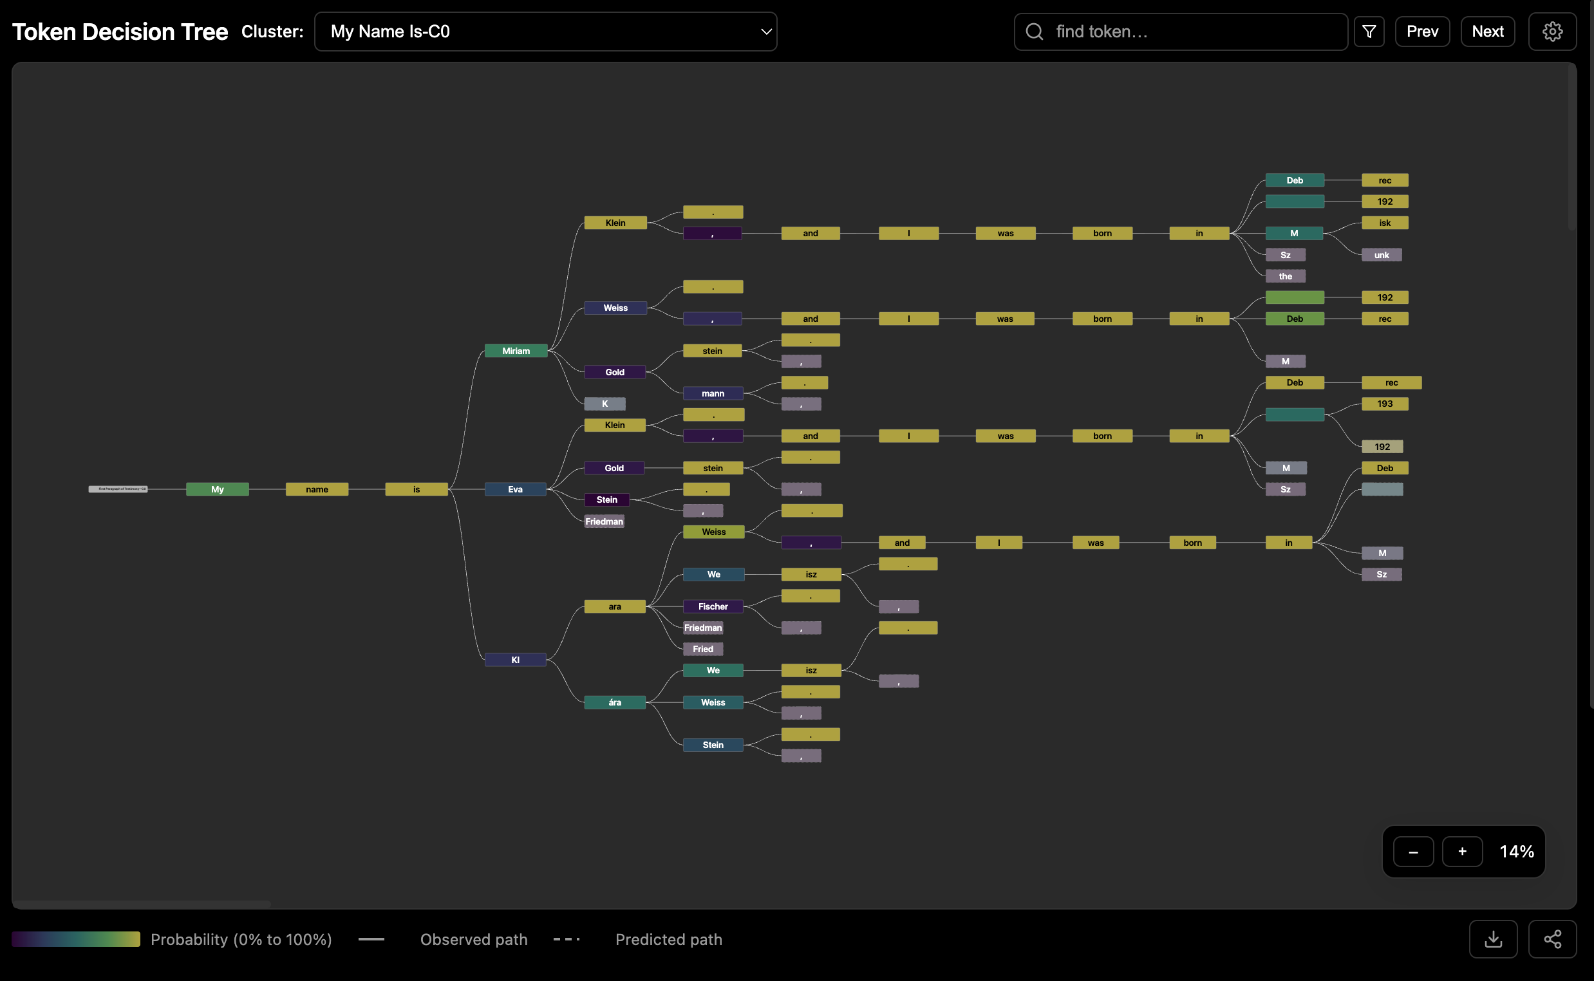Click the probability color gradient legend
Image resolution: width=1594 pixels, height=981 pixels.
coord(76,939)
